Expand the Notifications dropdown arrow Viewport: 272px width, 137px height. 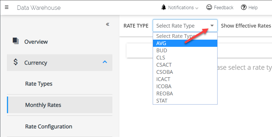(197, 8)
